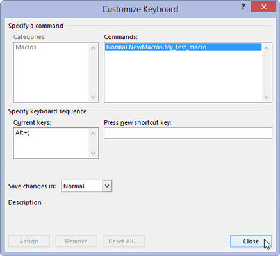This screenshot has height=256, width=280.
Task: Click Current keys scroll up arrow
Action: 93,134
